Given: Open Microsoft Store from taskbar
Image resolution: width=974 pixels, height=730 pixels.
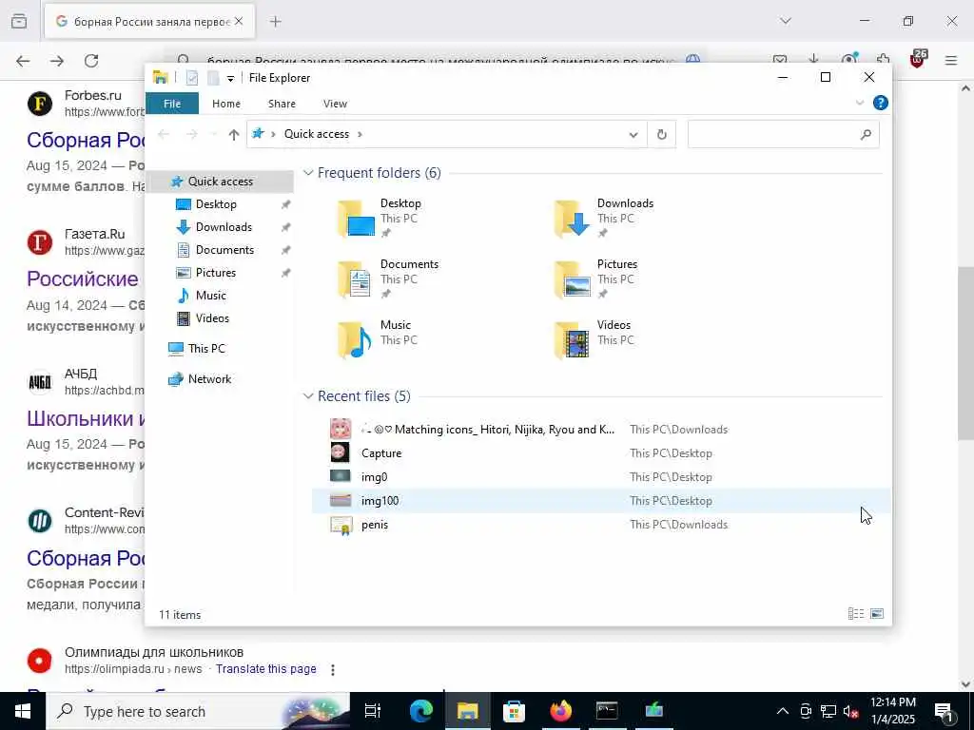Looking at the screenshot, I should 515,711.
